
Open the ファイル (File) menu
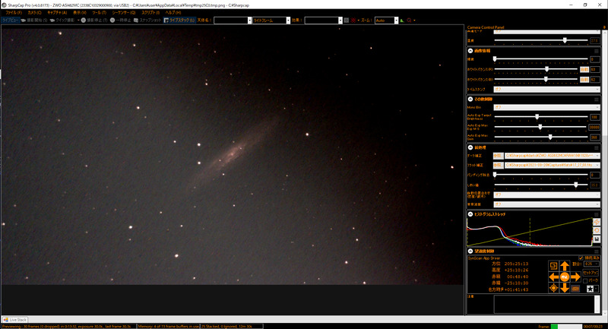click(x=13, y=12)
